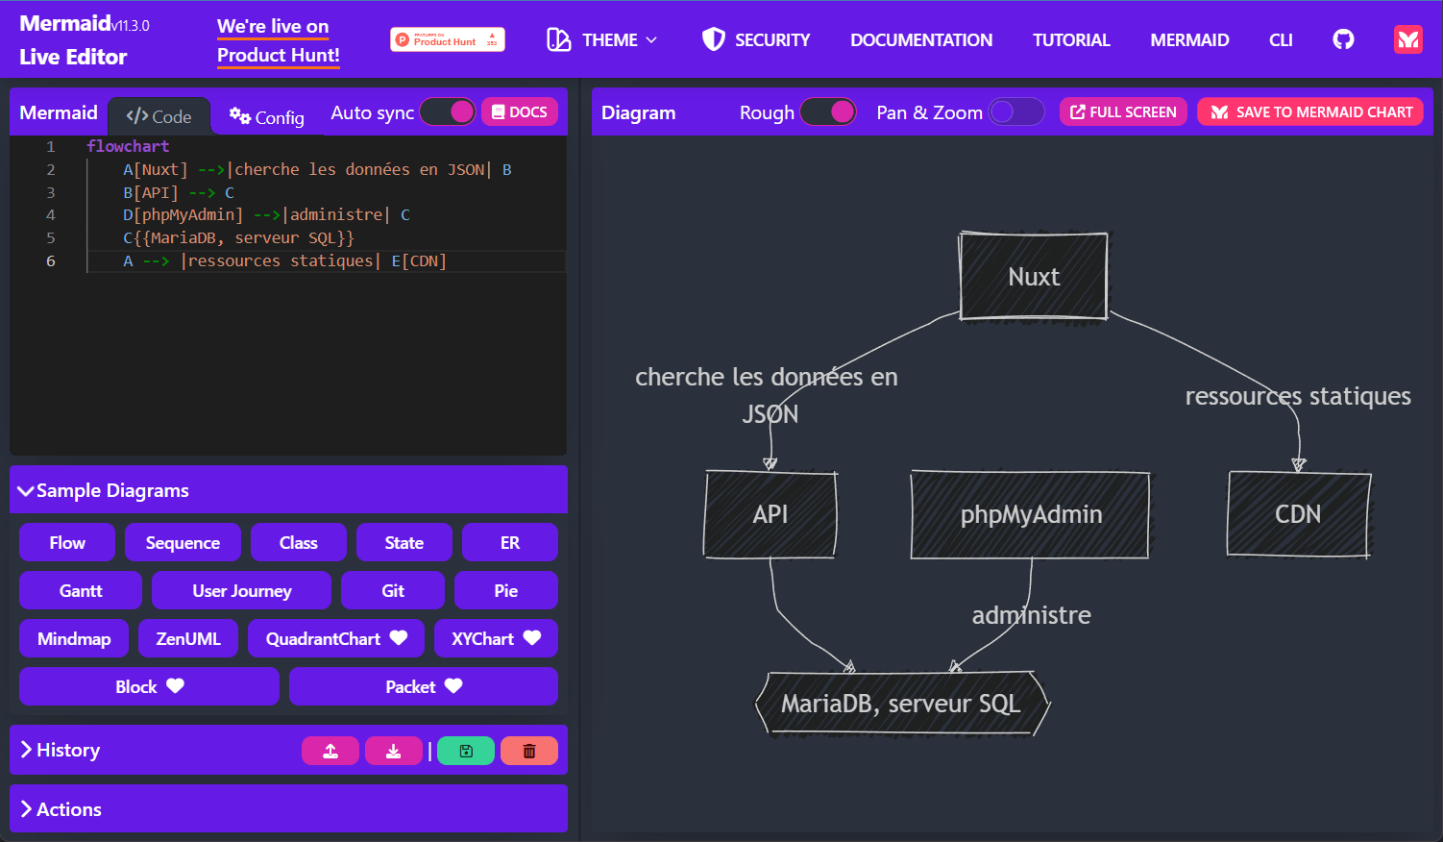
Task: Expand the Actions section
Action: [288, 809]
